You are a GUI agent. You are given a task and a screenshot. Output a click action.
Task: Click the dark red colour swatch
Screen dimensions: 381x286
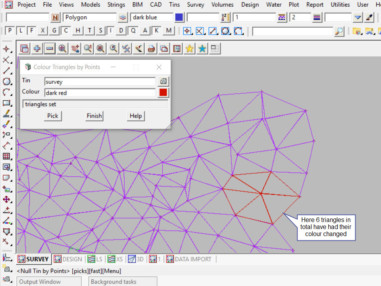163,92
